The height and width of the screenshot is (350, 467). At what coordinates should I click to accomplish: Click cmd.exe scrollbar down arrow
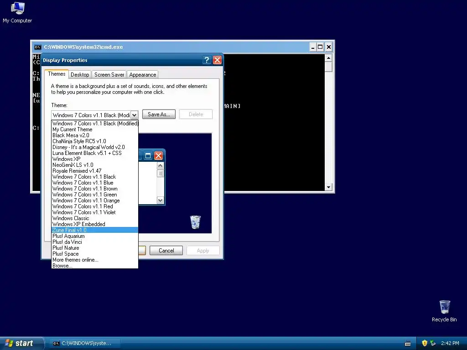(x=328, y=187)
